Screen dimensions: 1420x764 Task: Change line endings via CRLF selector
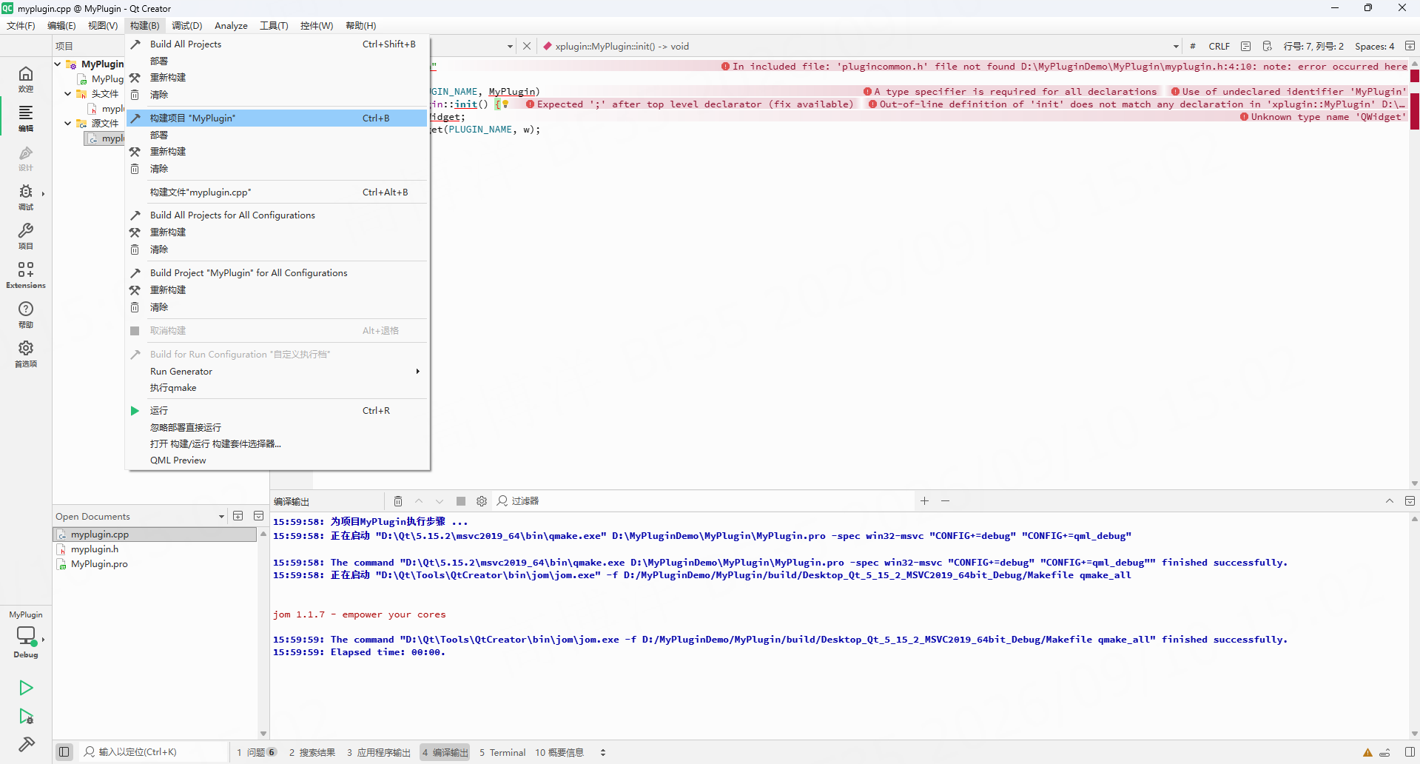click(1219, 46)
